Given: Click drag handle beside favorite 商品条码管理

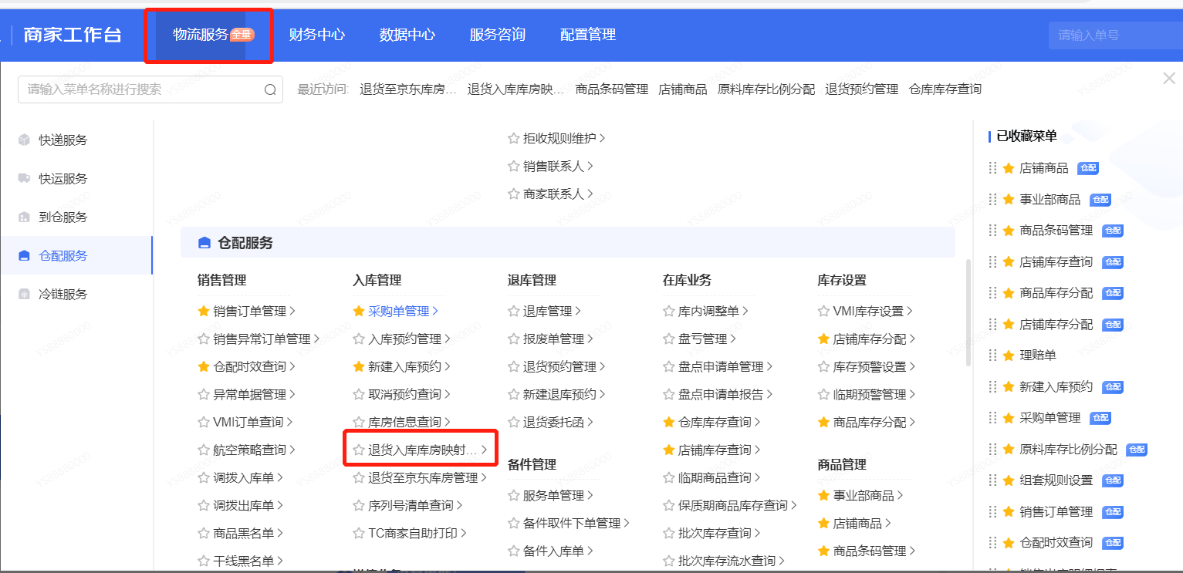Looking at the screenshot, I should (x=992, y=231).
